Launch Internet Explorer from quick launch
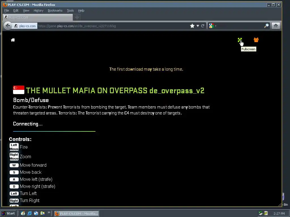Image resolution: width=290 pixels, height=217 pixels. pyautogui.click(x=29, y=213)
